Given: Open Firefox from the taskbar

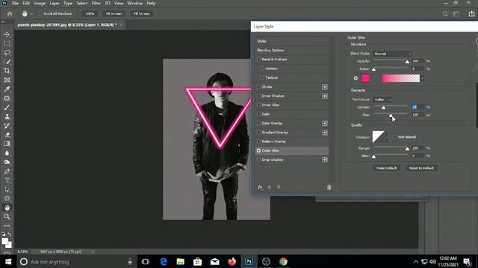Looking at the screenshot, I should pyautogui.click(x=232, y=261).
